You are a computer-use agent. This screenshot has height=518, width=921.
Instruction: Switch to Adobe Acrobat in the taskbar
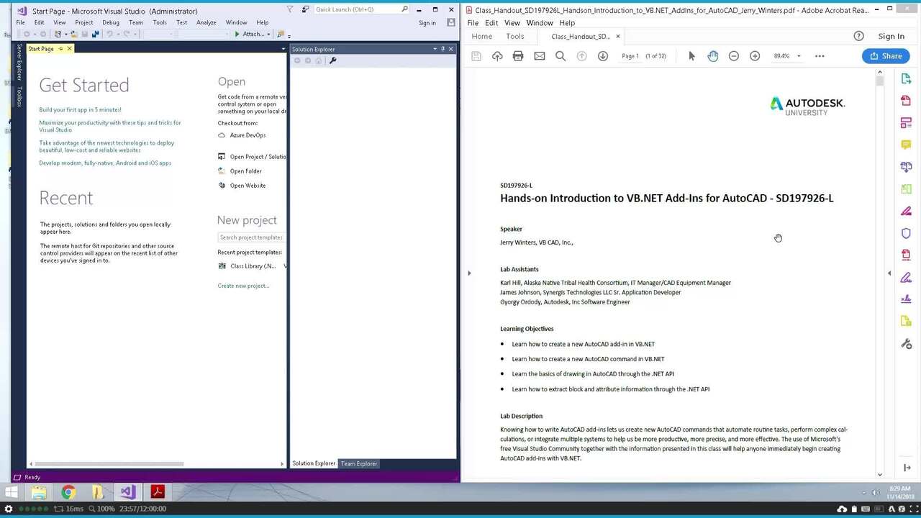point(158,492)
